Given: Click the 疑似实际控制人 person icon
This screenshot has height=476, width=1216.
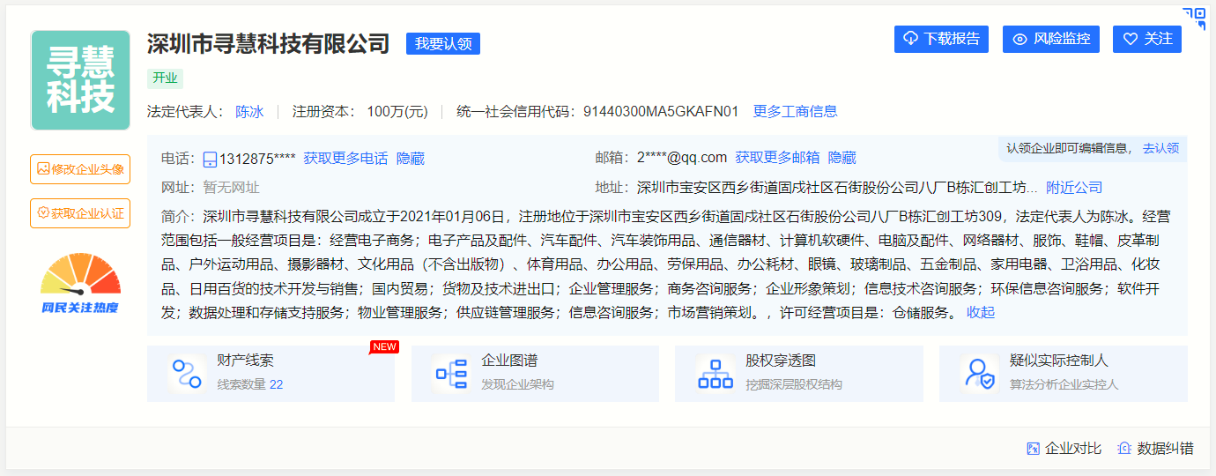Looking at the screenshot, I should pos(979,374).
